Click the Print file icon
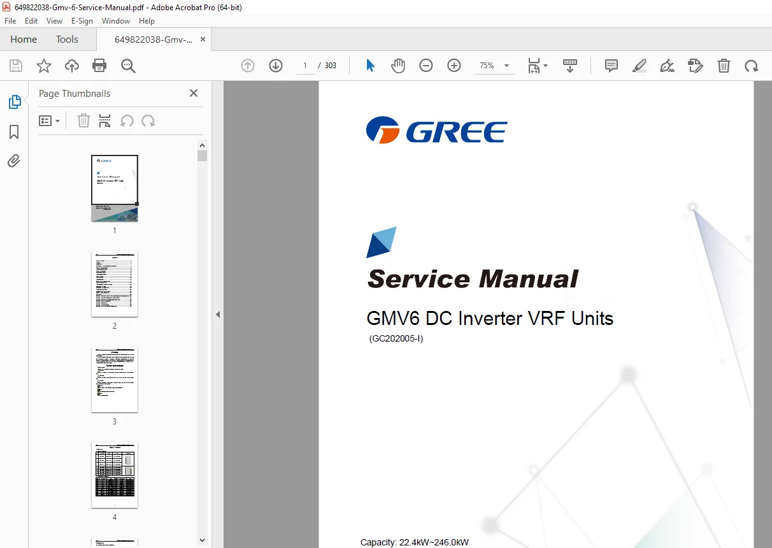This screenshot has height=548, width=772. tap(99, 66)
